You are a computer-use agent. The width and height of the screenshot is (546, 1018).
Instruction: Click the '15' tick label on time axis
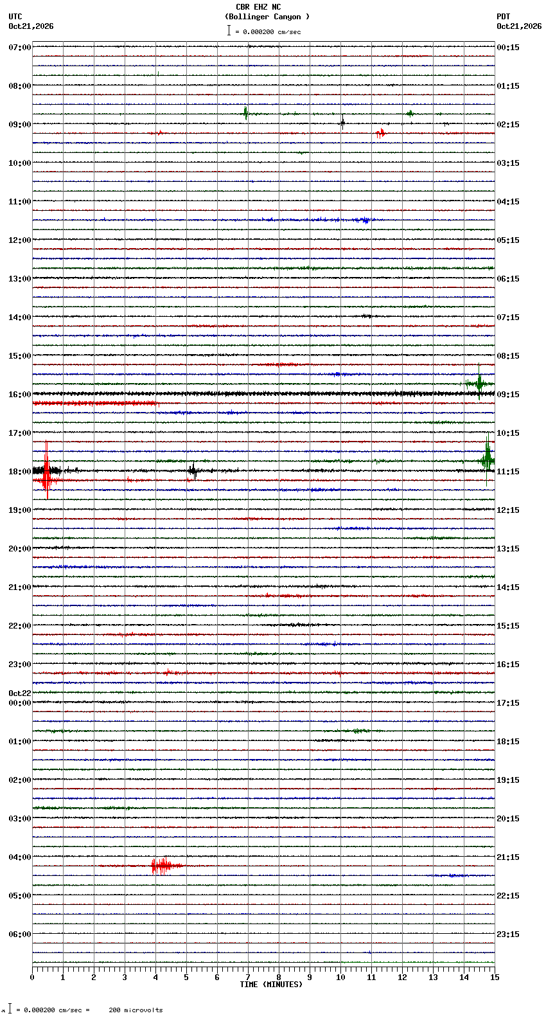pyautogui.click(x=495, y=978)
